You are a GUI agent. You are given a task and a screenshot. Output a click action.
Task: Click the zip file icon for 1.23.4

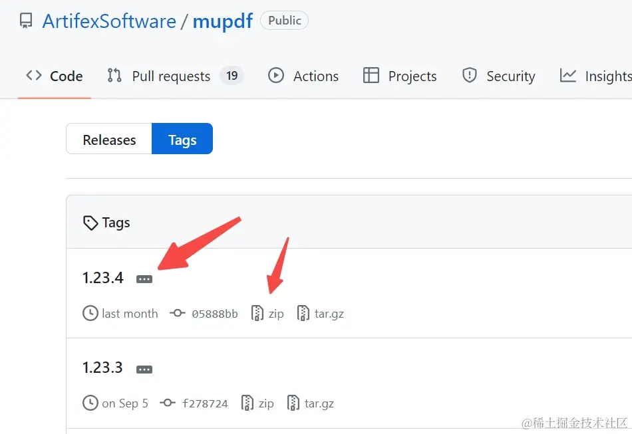pos(257,313)
